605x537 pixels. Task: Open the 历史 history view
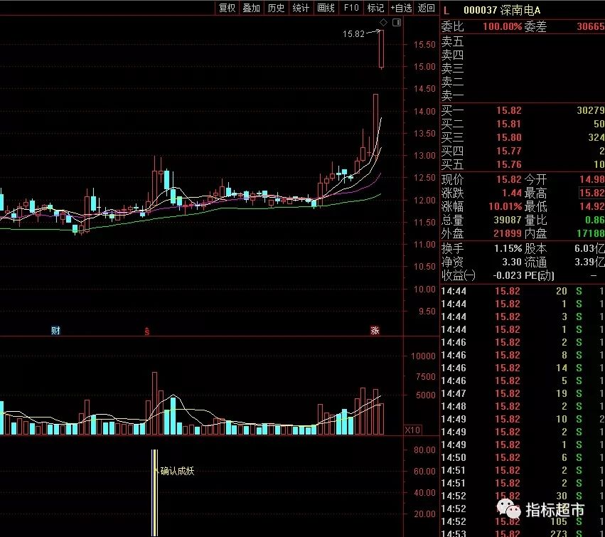276,8
